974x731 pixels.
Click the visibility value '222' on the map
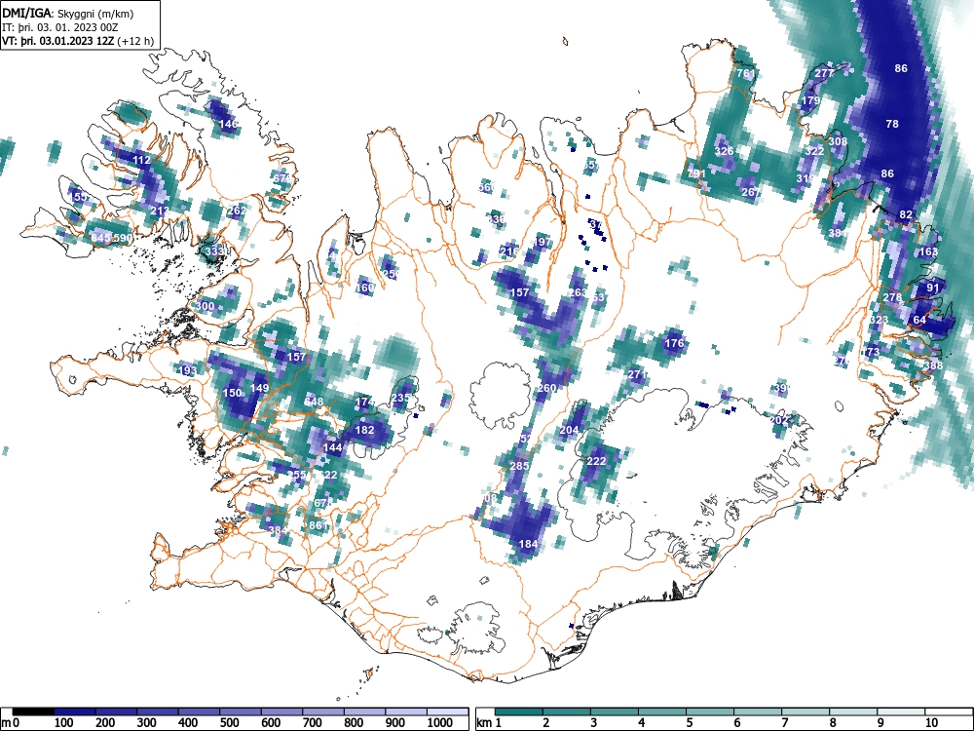tap(596, 461)
